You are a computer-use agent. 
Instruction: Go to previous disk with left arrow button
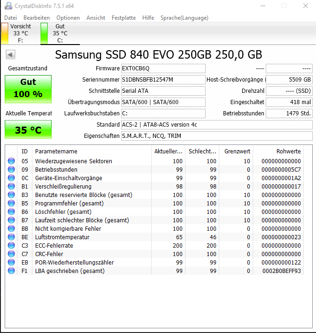10,55
